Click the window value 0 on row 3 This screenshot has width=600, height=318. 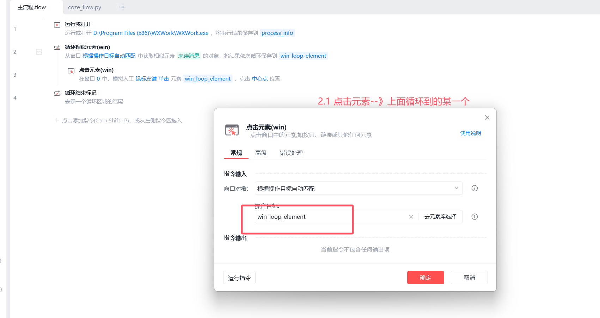(x=98, y=78)
